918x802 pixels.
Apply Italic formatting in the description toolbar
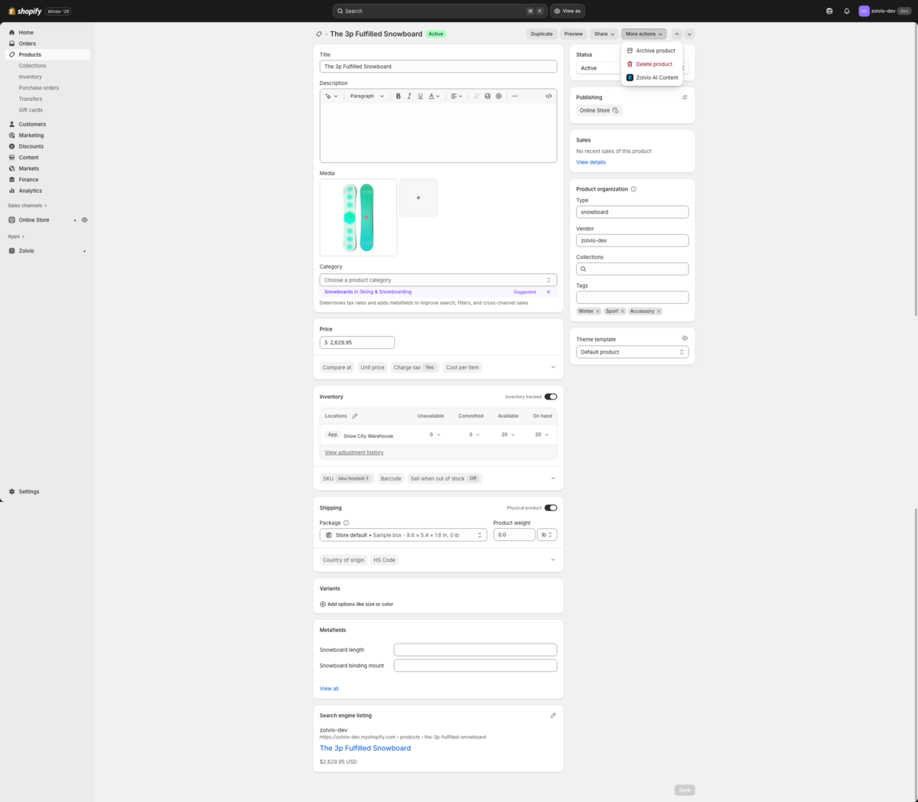(409, 96)
